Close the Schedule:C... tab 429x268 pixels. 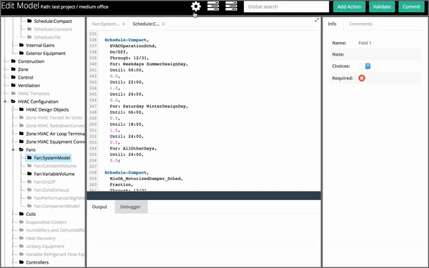point(163,24)
